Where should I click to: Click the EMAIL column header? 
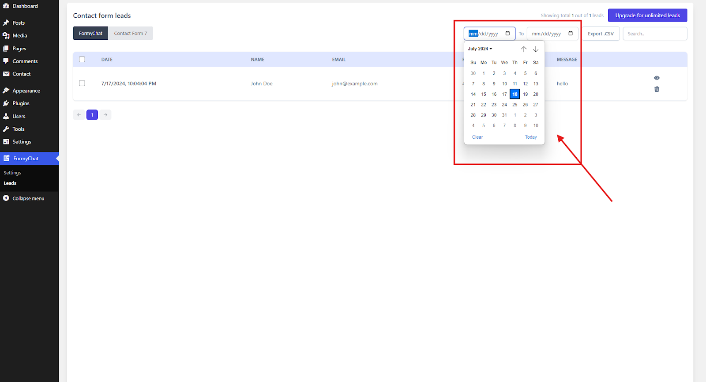pyautogui.click(x=339, y=60)
